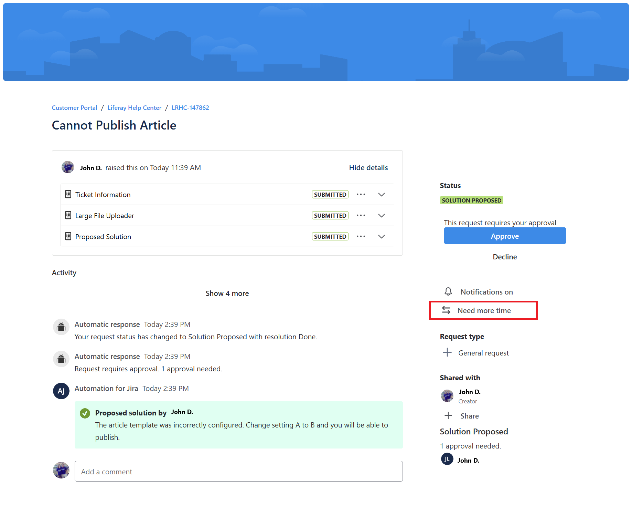The height and width of the screenshot is (505, 632).
Task: Toggle Notifications on setting
Action: tap(486, 292)
